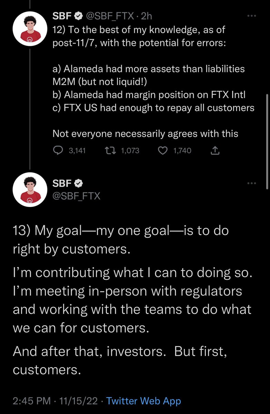The height and width of the screenshot is (414, 270).
Task: Click the 2:45 PM · 11/15/22 timestamp
Action: (x=56, y=401)
